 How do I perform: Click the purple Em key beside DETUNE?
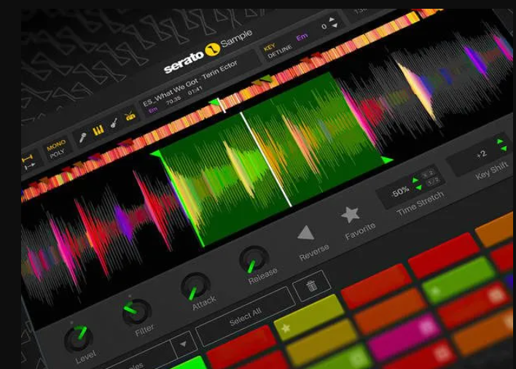click(302, 36)
